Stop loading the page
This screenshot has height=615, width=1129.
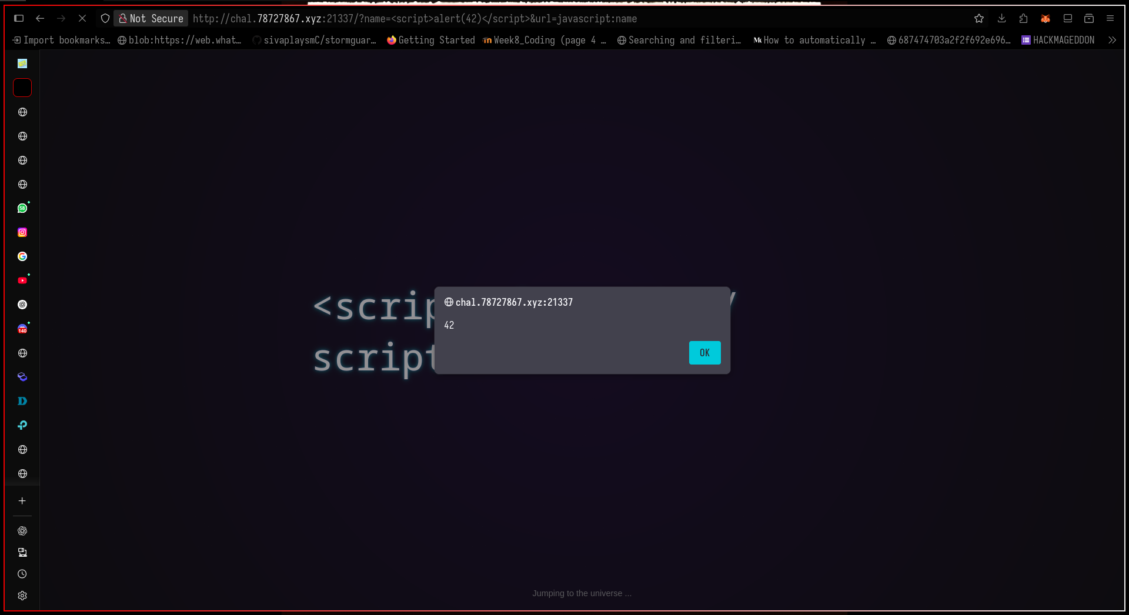[82, 19]
